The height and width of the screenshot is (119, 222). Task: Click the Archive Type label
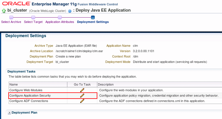point(44,46)
